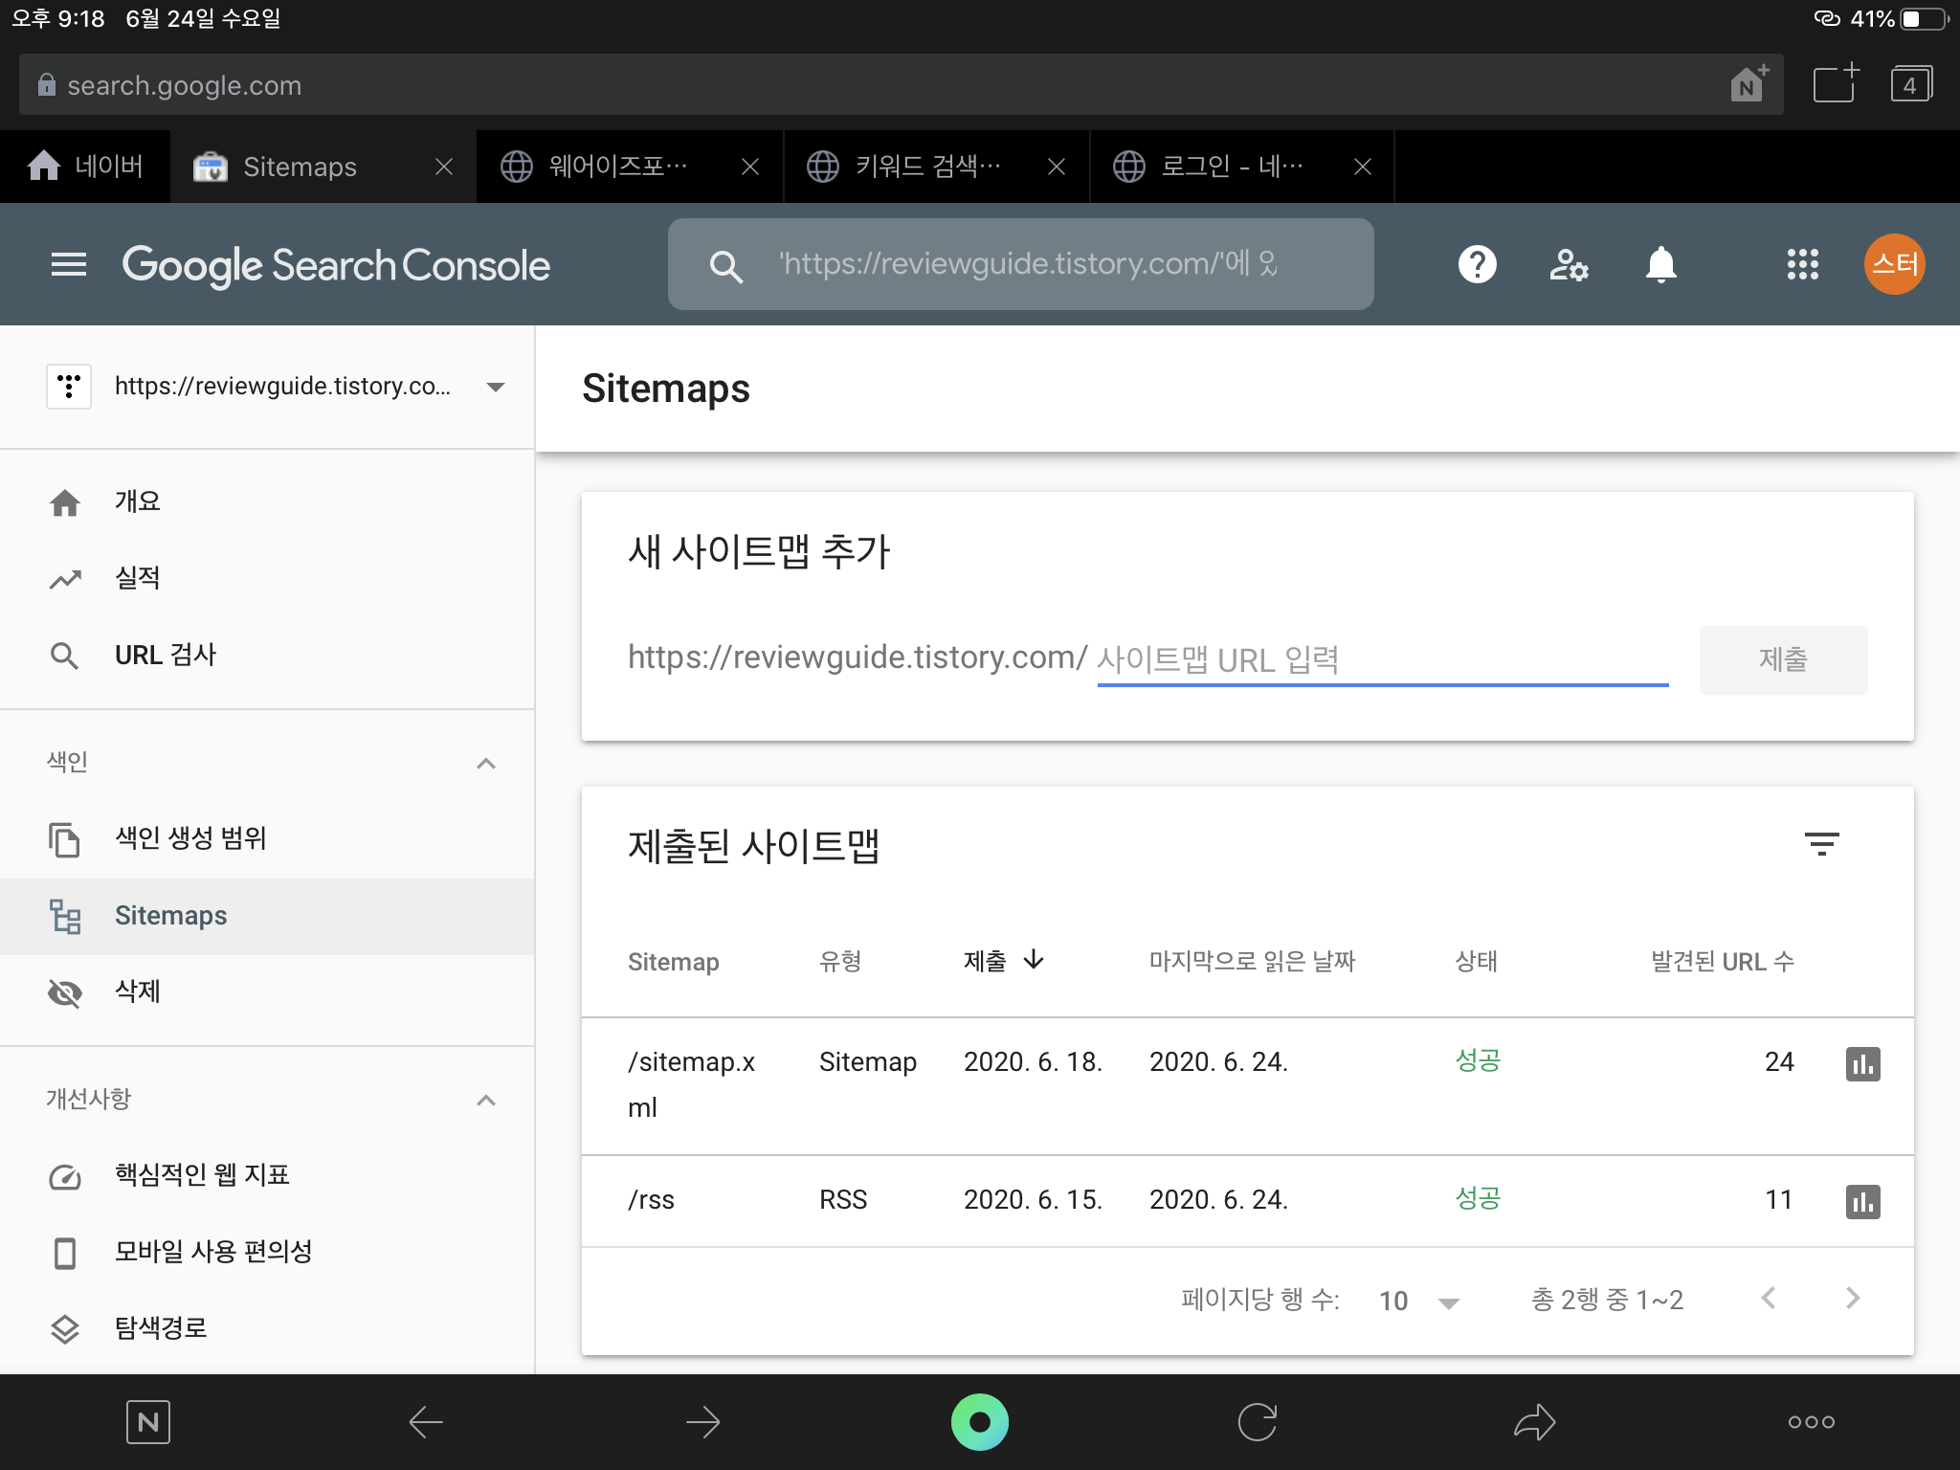Open the orange account avatar
Image resolution: width=1960 pixels, height=1470 pixels.
point(1894,264)
